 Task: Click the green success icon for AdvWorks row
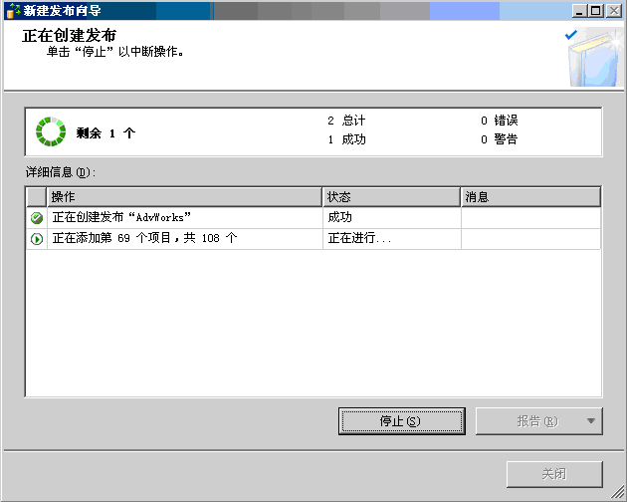(x=37, y=218)
